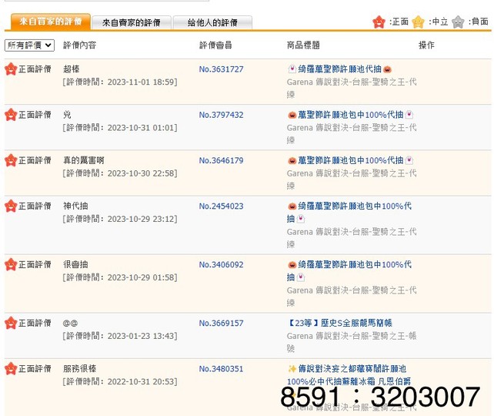This screenshot has width=494, height=416.
Task: Click the 商品標題 column header
Action: point(303,45)
